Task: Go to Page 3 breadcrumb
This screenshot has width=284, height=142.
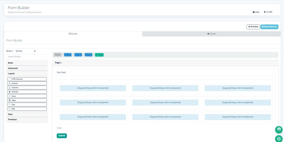Action: point(78,55)
